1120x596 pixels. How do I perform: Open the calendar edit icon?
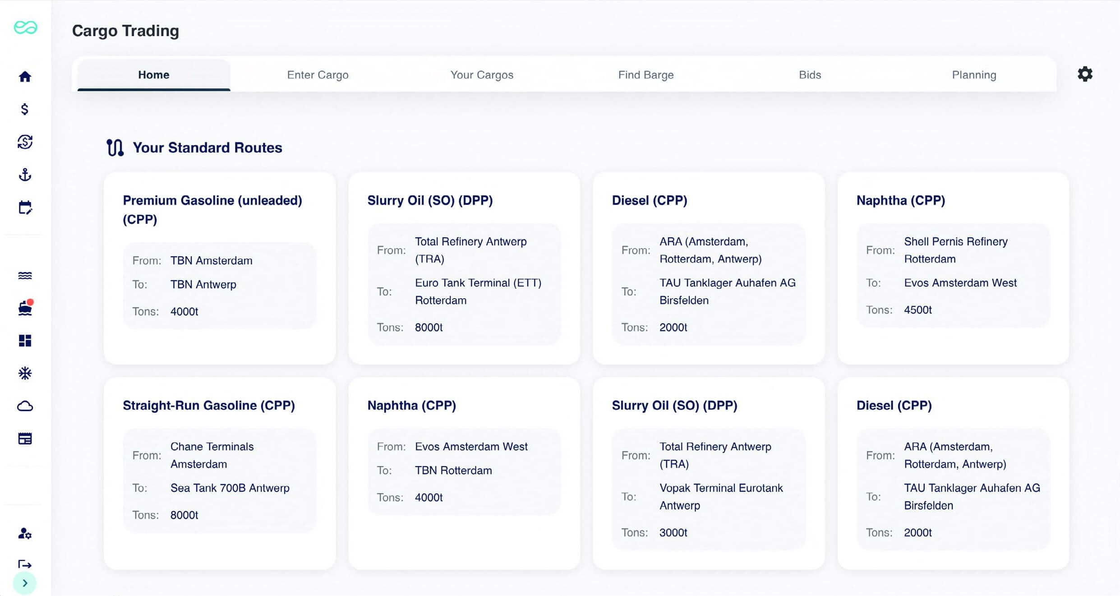point(25,208)
